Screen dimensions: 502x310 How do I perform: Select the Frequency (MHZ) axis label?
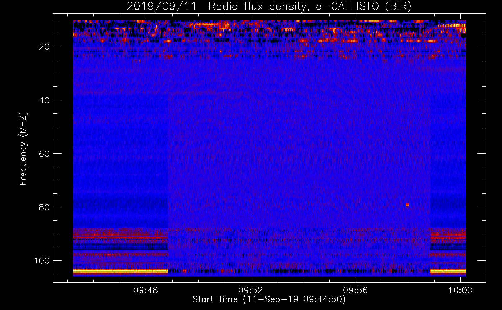click(x=23, y=149)
